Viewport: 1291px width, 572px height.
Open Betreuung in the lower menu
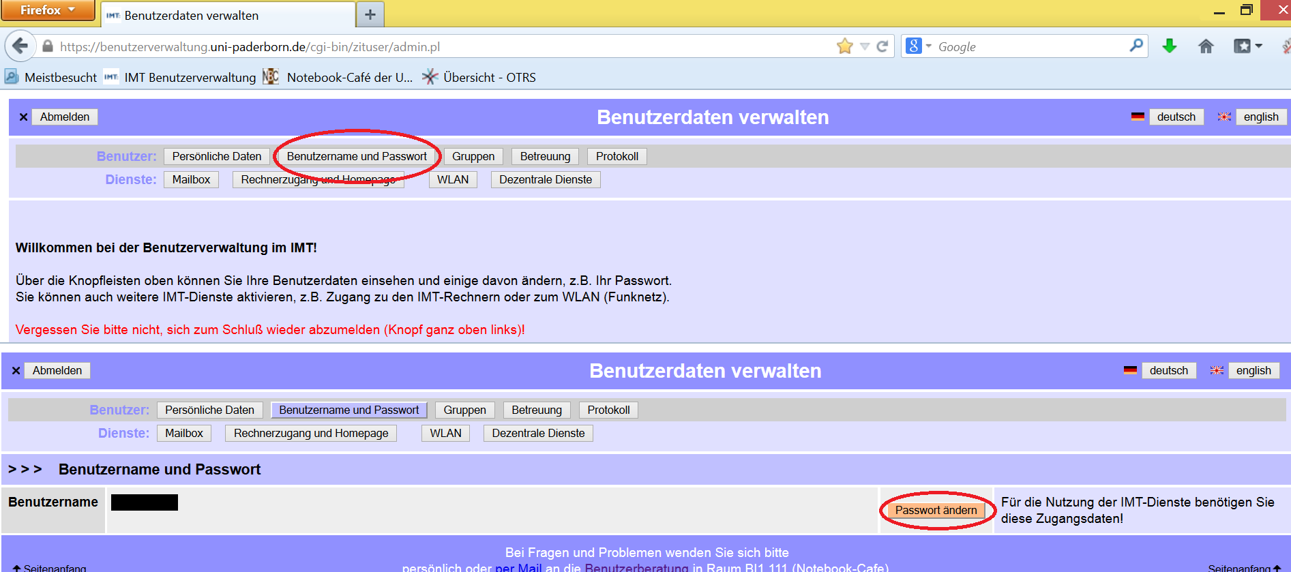click(x=537, y=410)
